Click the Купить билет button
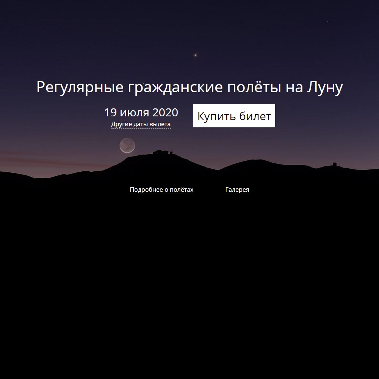 pyautogui.click(x=234, y=116)
